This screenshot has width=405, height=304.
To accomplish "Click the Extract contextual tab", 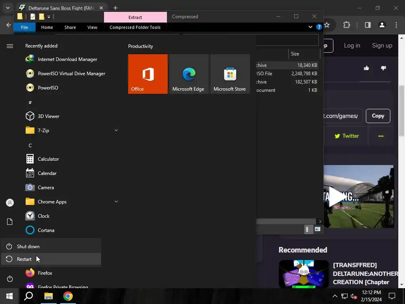I will click(135, 17).
